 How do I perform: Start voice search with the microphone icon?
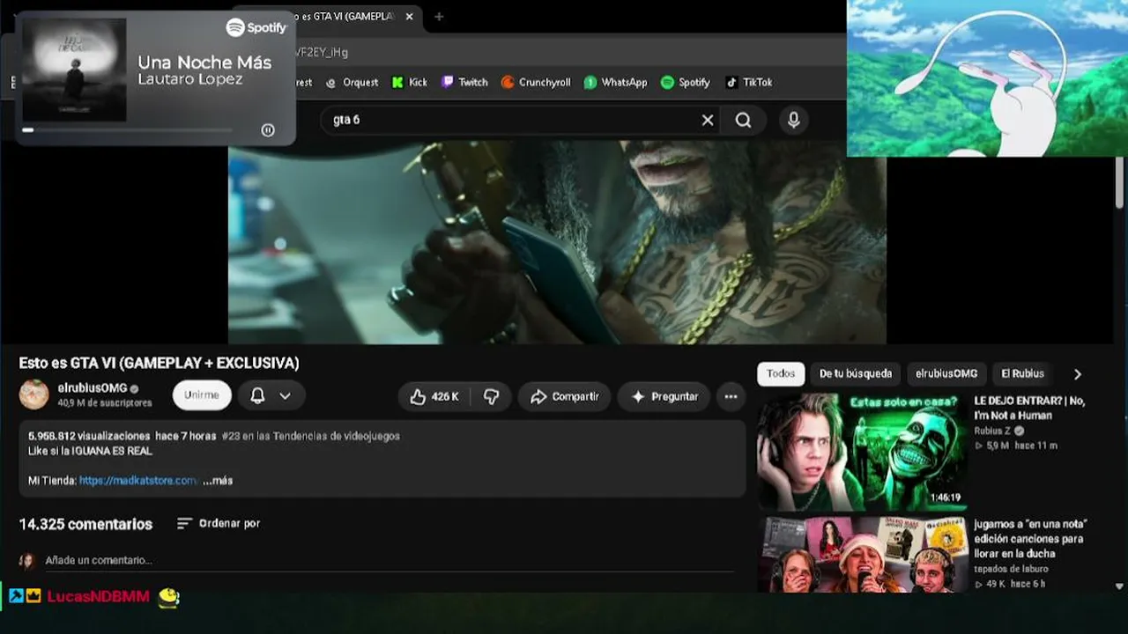point(794,120)
